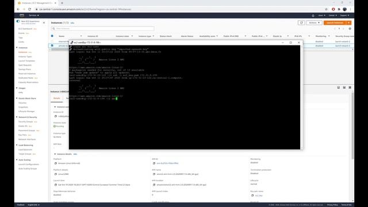Viewport: 368px width, 207px height.
Task: Switch detail pane to bottom split view icon
Action: (x=339, y=87)
